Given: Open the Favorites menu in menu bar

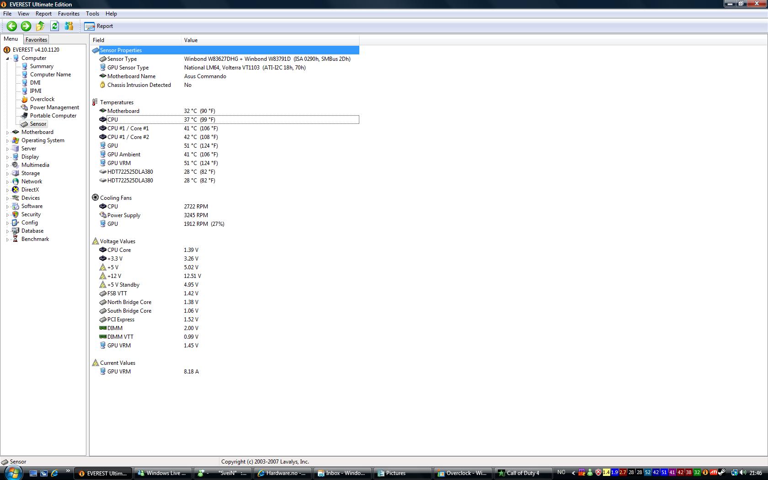Looking at the screenshot, I should [x=69, y=14].
